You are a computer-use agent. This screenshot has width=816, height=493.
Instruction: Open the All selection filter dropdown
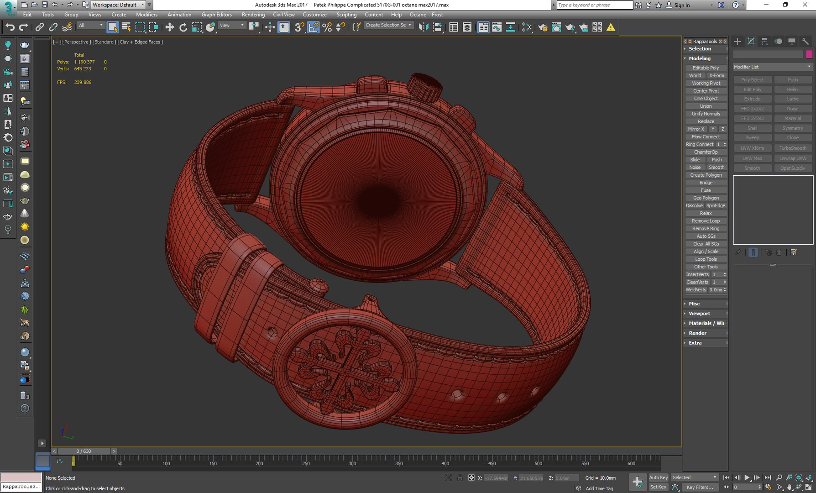pos(90,26)
